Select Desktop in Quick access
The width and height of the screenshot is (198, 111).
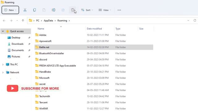(16, 38)
